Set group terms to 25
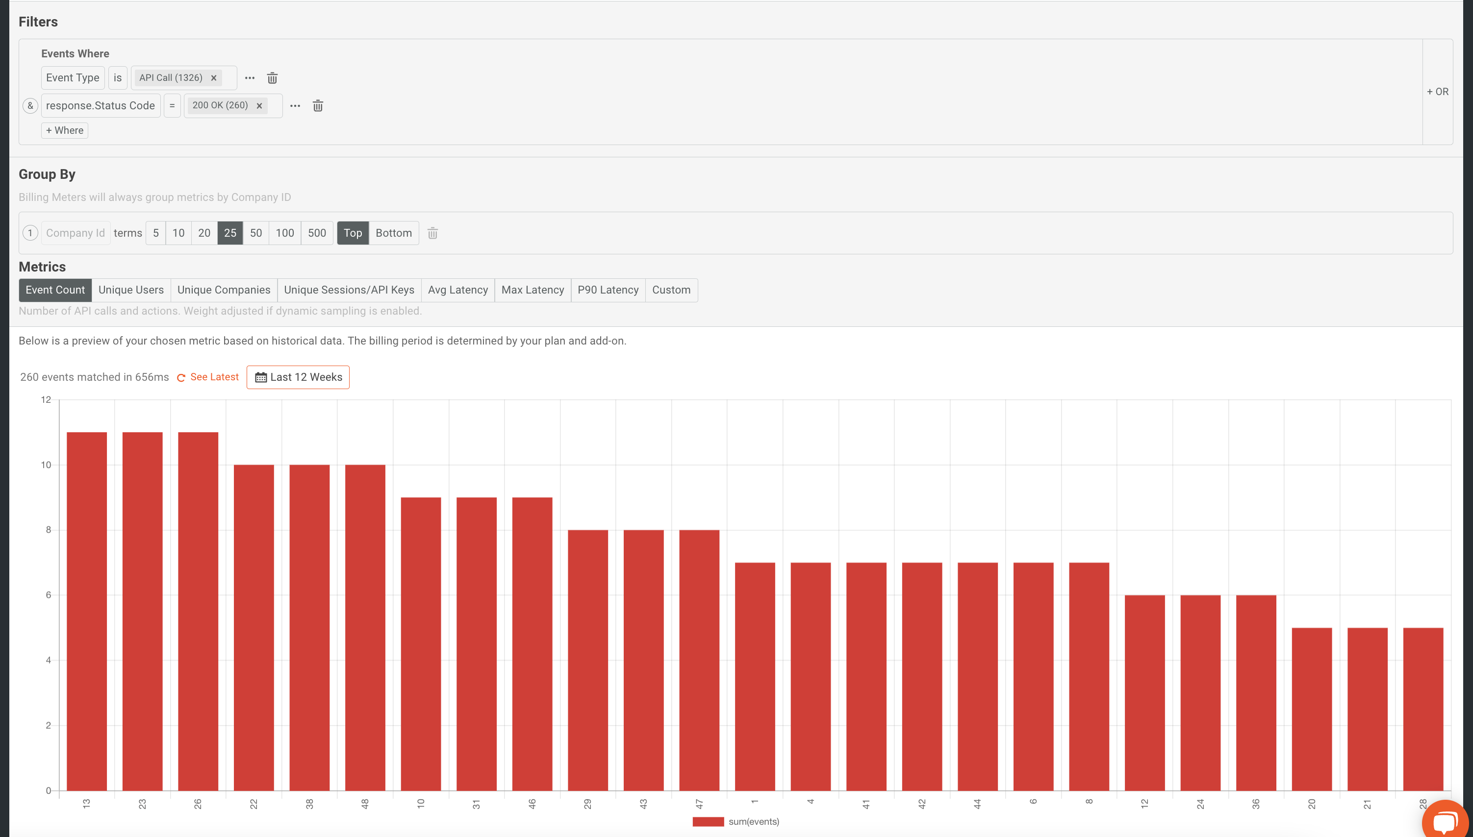The width and height of the screenshot is (1473, 837). (230, 233)
